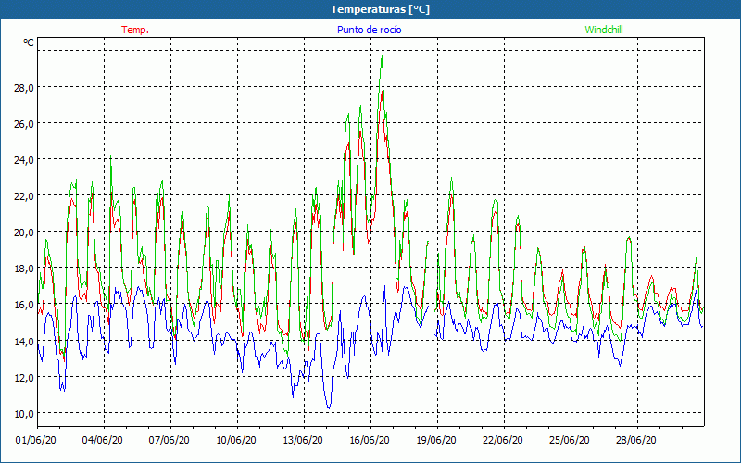Select the 01/06/20 date on the x-axis
The image size is (741, 463).
pos(37,441)
